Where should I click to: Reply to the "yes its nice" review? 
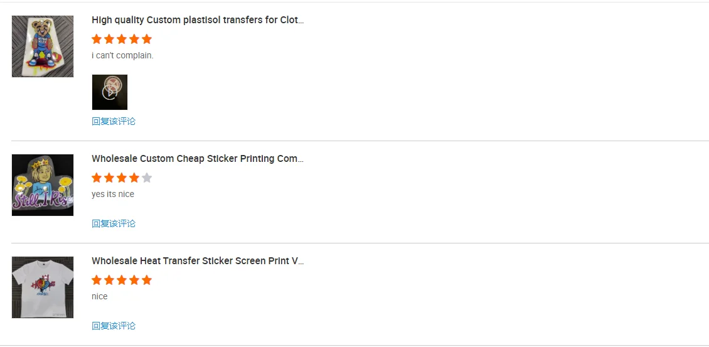[114, 223]
